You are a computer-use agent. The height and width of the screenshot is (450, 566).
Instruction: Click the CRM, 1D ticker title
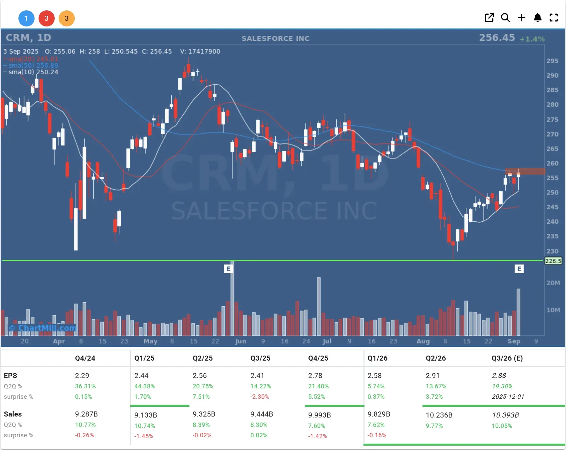pos(29,38)
